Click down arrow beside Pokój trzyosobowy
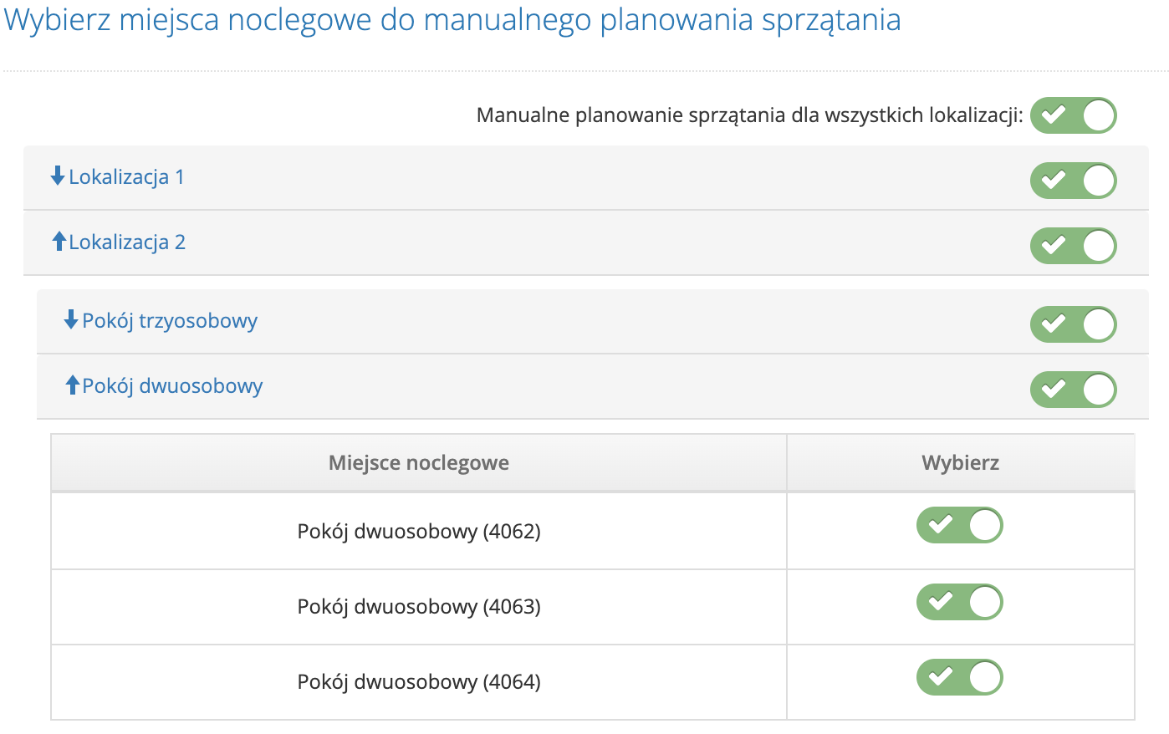 pyautogui.click(x=69, y=321)
